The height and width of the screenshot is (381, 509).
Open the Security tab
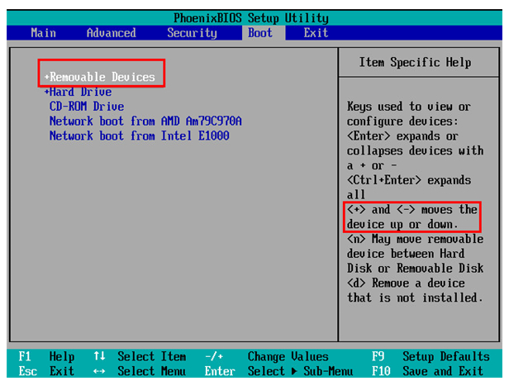pos(192,33)
